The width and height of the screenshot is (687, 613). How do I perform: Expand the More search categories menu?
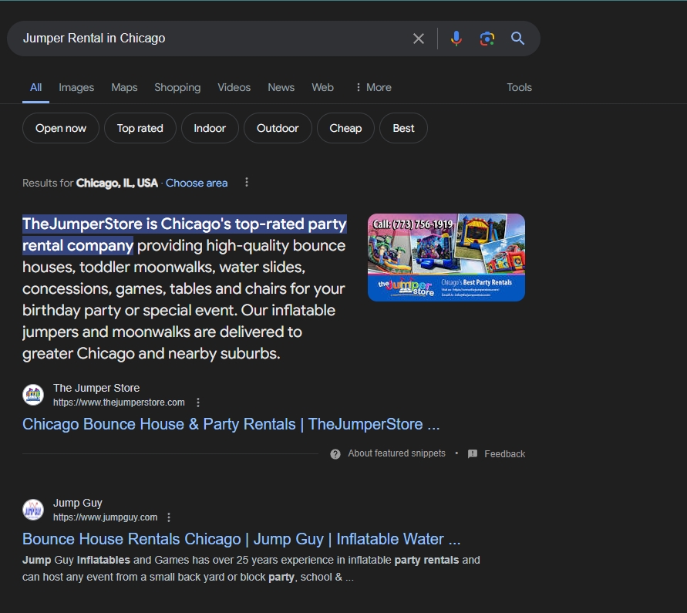(x=373, y=87)
